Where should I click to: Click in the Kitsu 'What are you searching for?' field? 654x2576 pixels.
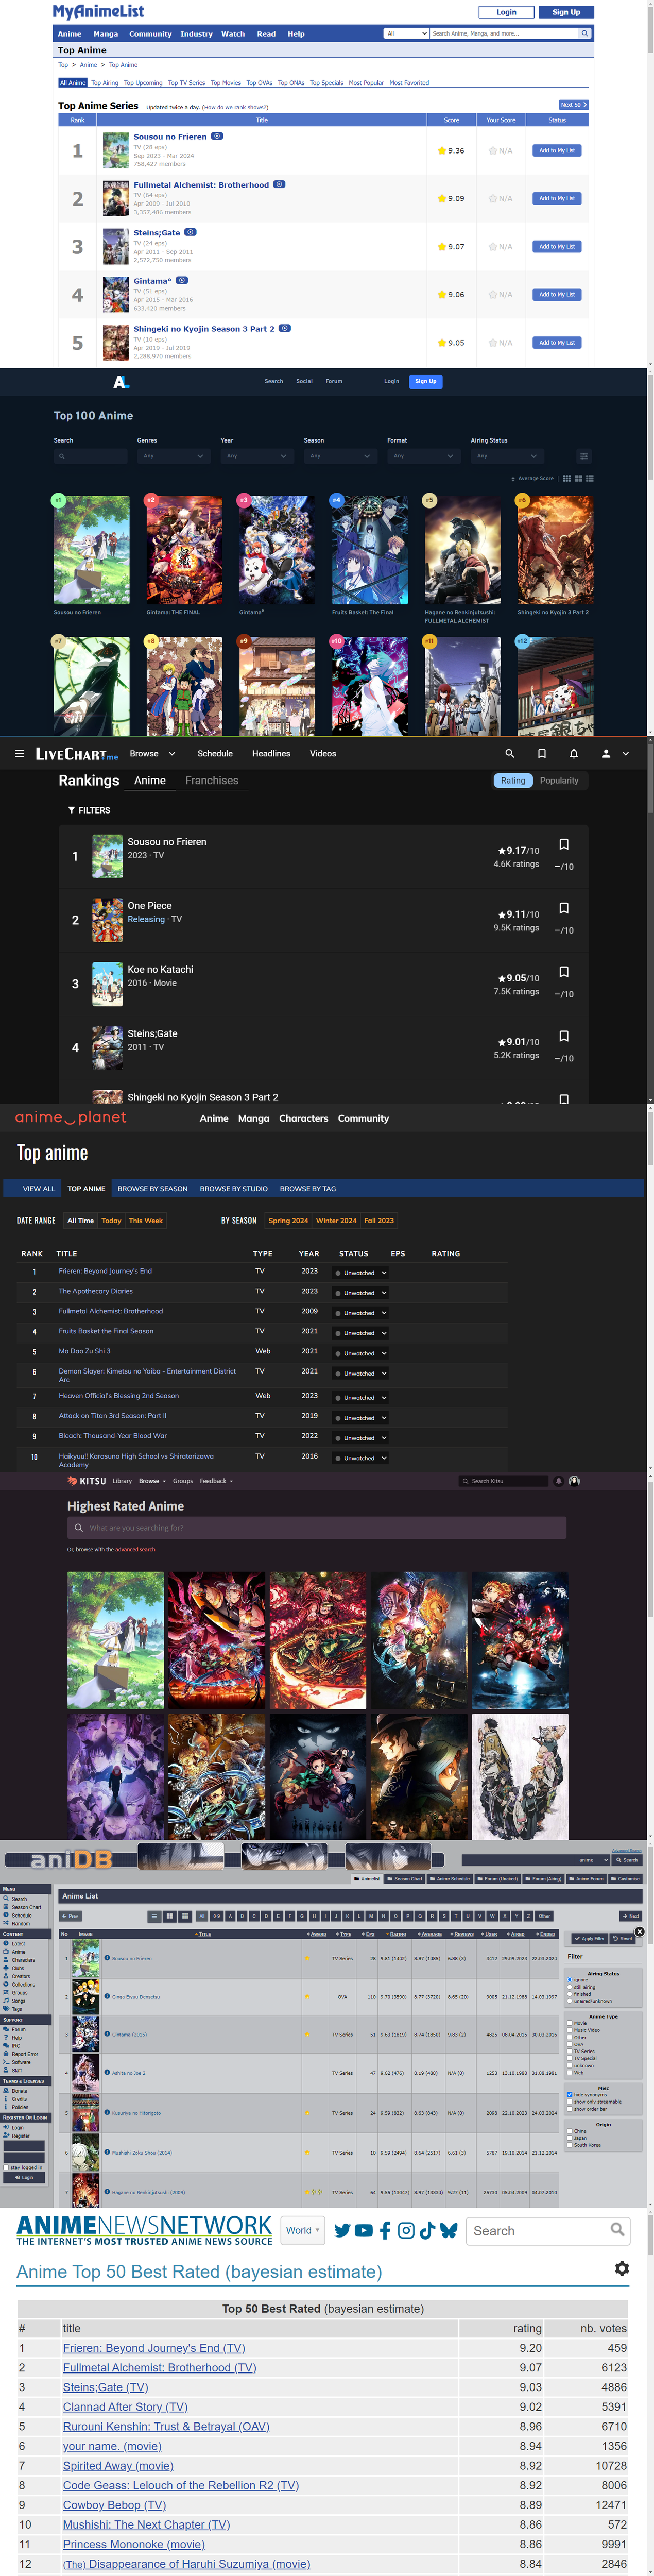[x=317, y=1528]
